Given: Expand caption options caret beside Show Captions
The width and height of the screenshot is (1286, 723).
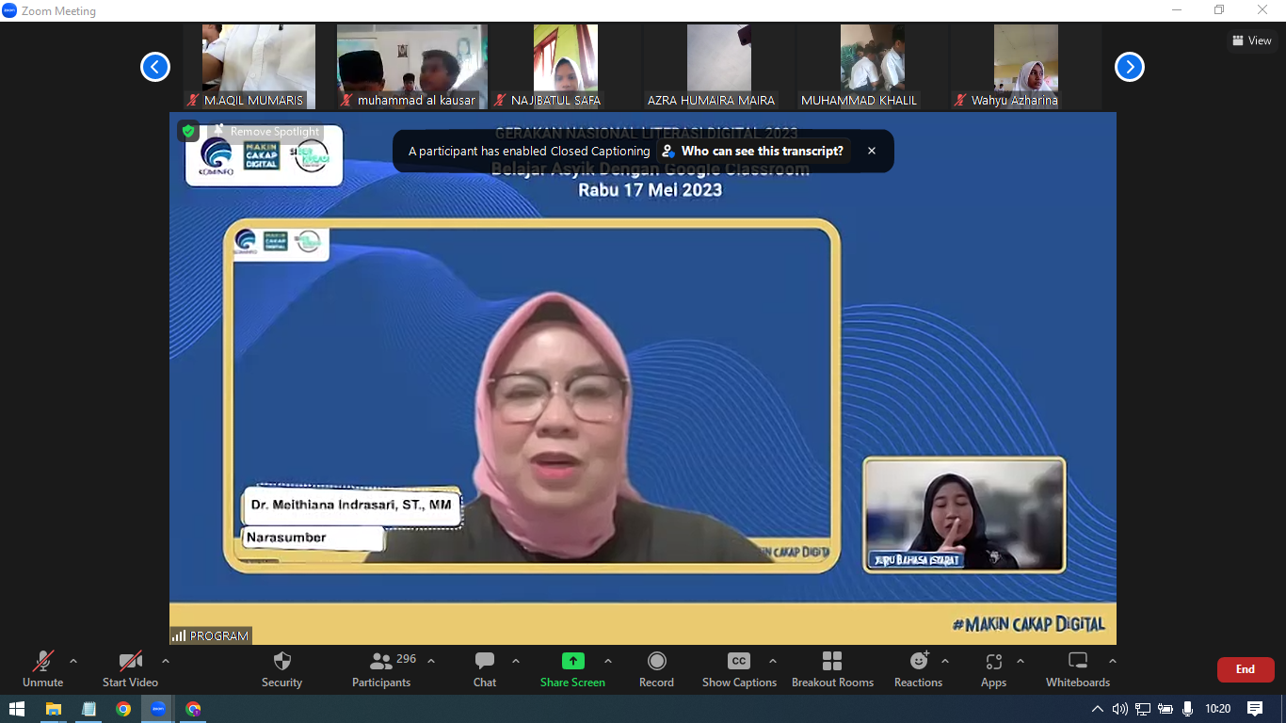Looking at the screenshot, I should 773,661.
